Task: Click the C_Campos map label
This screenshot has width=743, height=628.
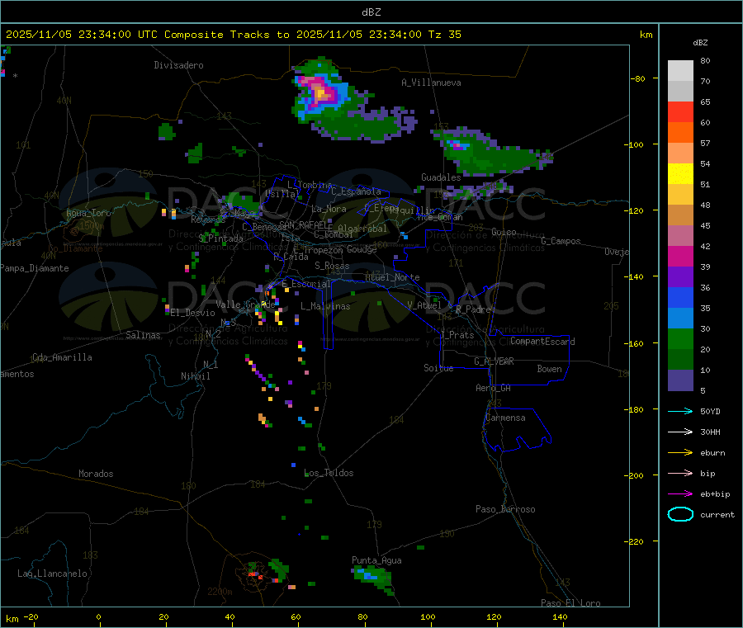Action: [561, 241]
